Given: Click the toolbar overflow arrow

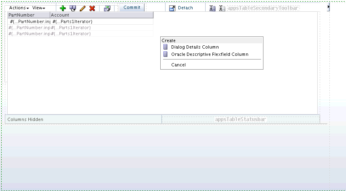Looking at the screenshot, I should 328,7.
